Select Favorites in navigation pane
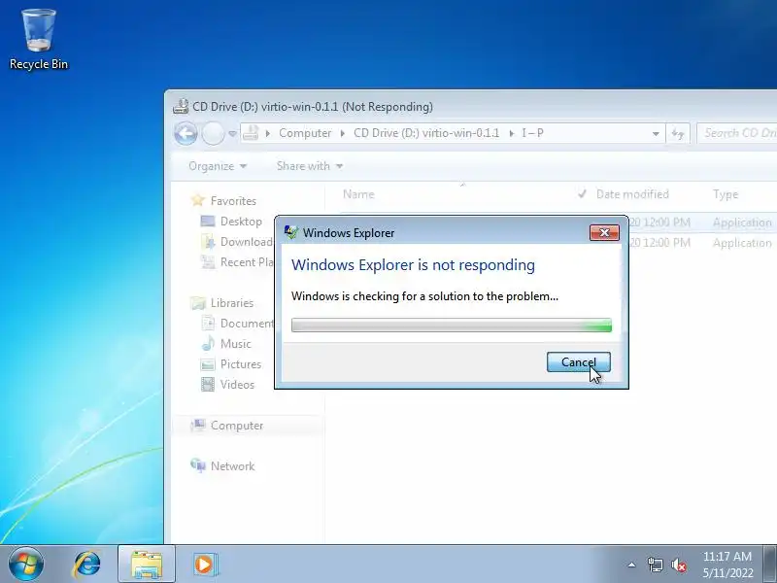 [x=233, y=201]
